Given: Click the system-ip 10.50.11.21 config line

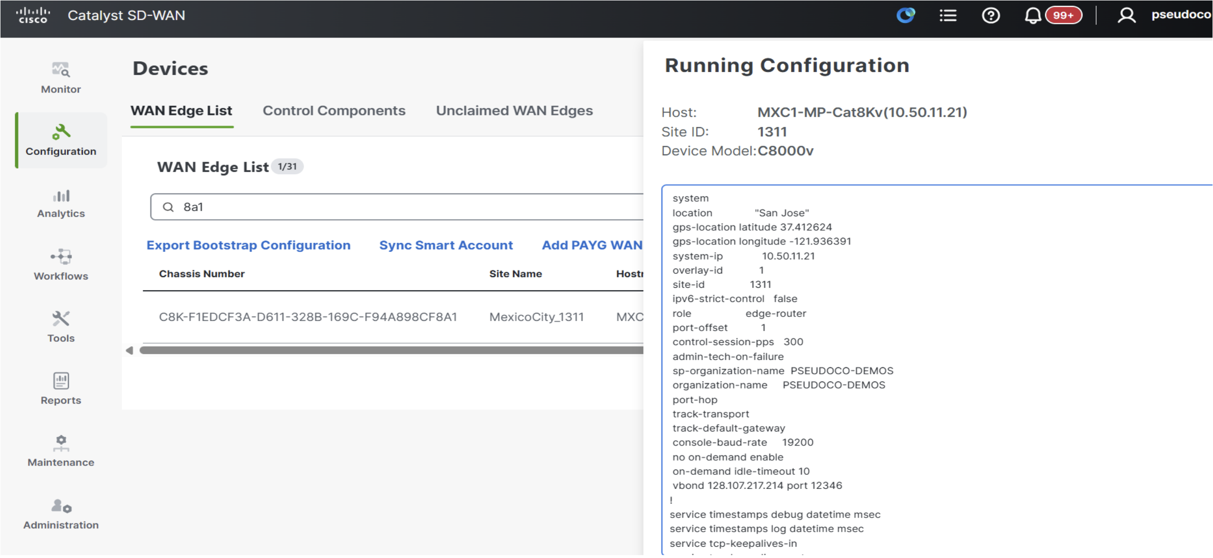Looking at the screenshot, I should (743, 256).
